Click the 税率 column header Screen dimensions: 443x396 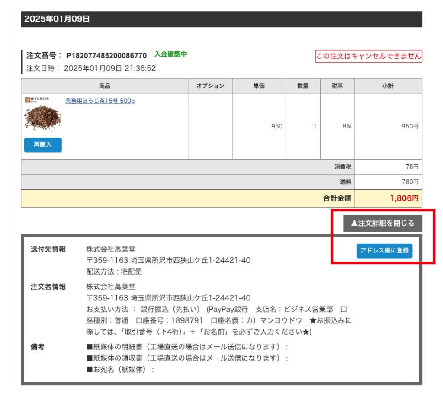click(337, 86)
